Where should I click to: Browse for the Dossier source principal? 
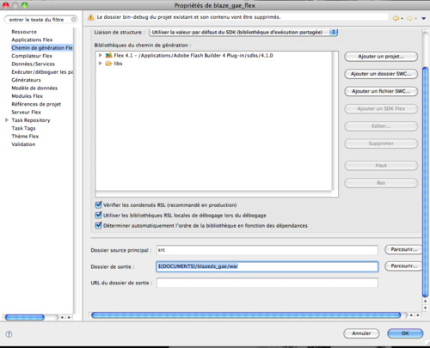pyautogui.click(x=403, y=249)
